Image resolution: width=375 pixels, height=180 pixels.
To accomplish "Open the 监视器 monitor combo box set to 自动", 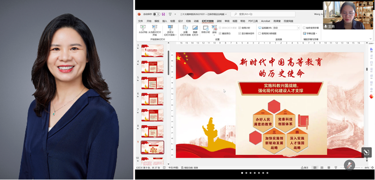I will (x=286, y=28).
